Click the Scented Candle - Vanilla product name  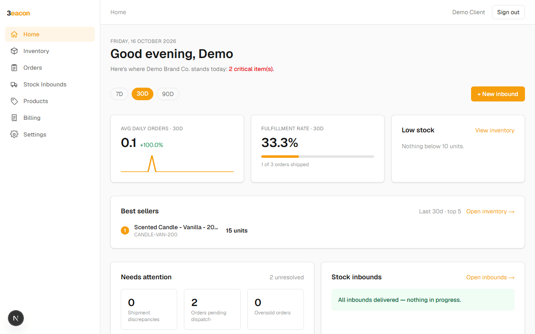[x=176, y=227]
